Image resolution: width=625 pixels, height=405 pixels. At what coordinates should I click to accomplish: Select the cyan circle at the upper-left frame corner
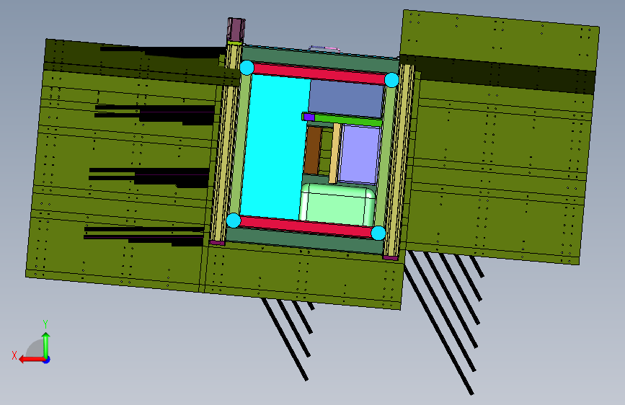pyautogui.click(x=247, y=68)
